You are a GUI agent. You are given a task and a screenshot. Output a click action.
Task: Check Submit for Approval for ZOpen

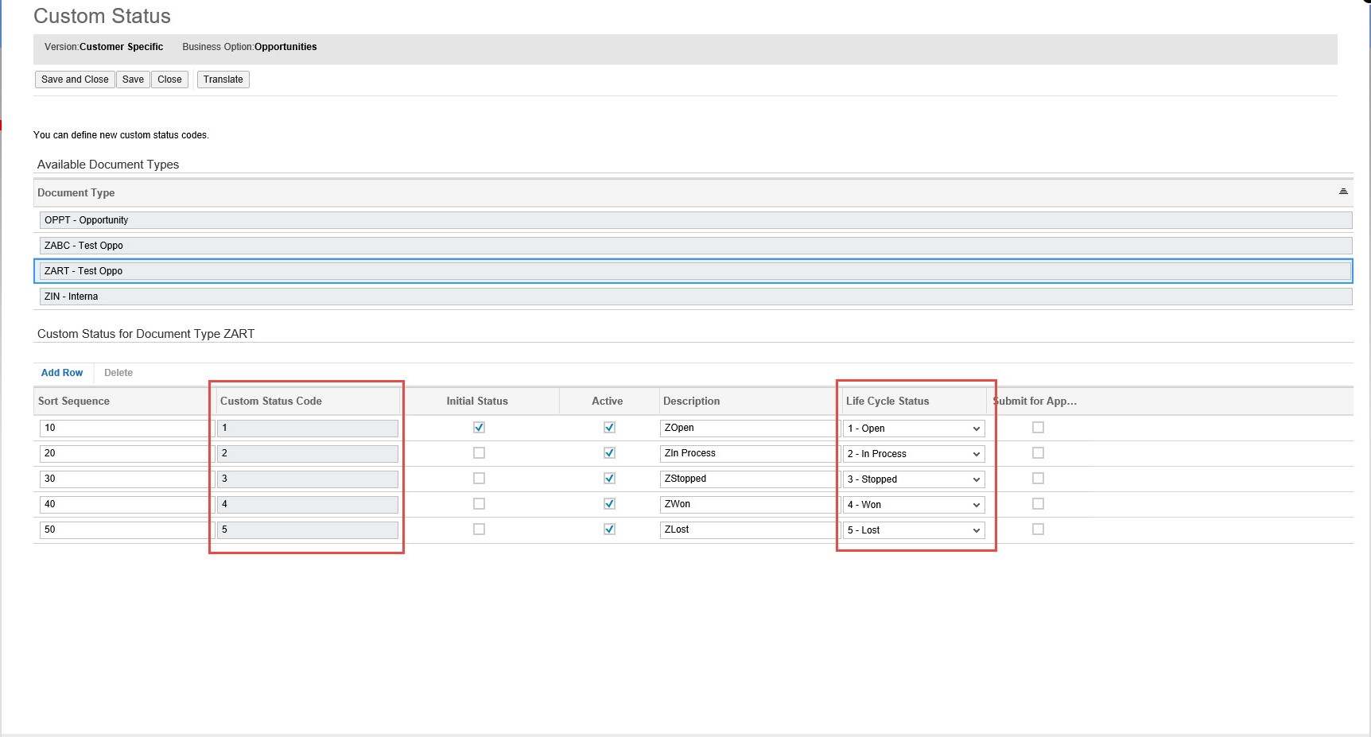tap(1038, 428)
